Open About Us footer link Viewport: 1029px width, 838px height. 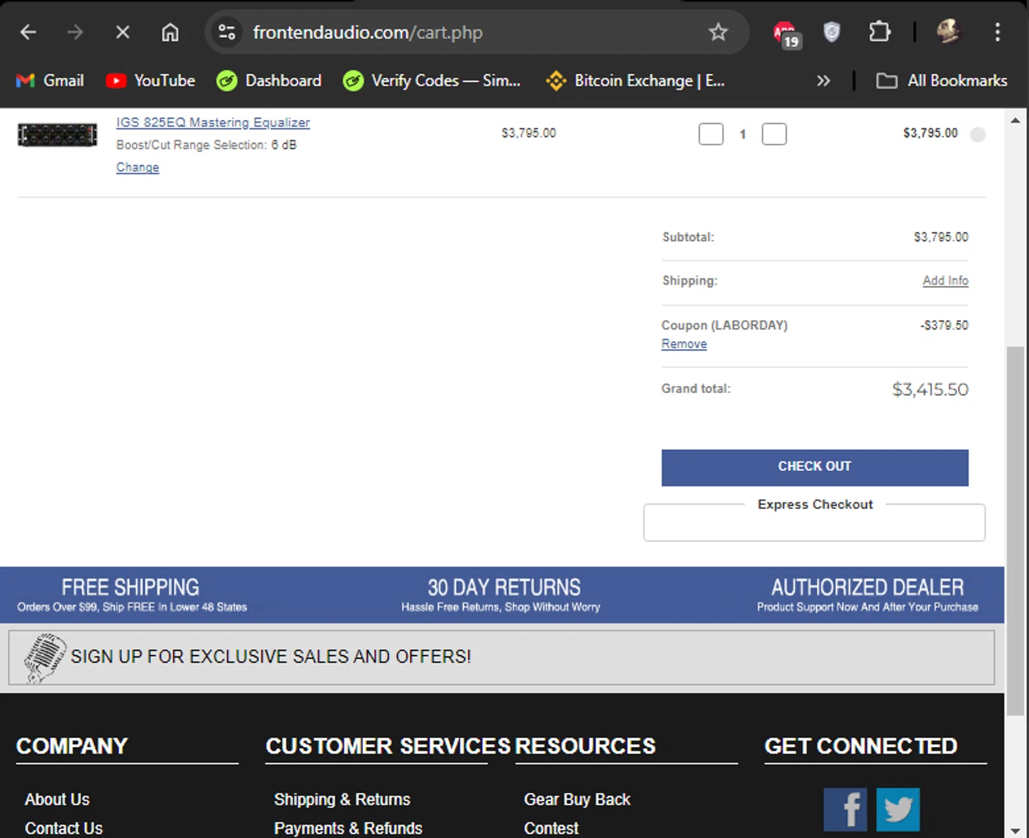coord(57,800)
